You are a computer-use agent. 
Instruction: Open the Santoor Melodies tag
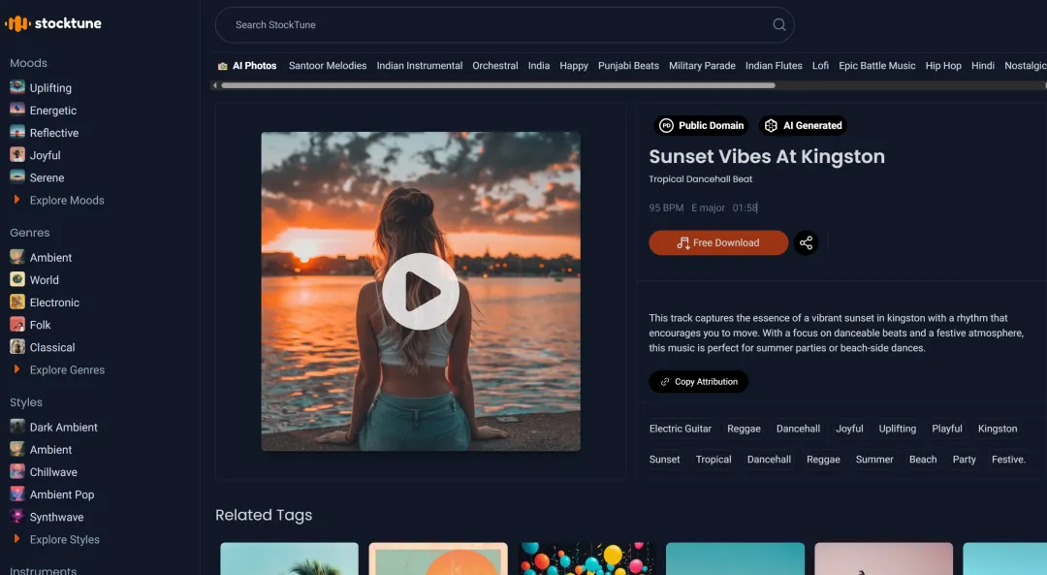328,65
